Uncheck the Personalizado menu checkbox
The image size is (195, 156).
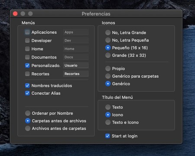pyautogui.click(x=27, y=66)
